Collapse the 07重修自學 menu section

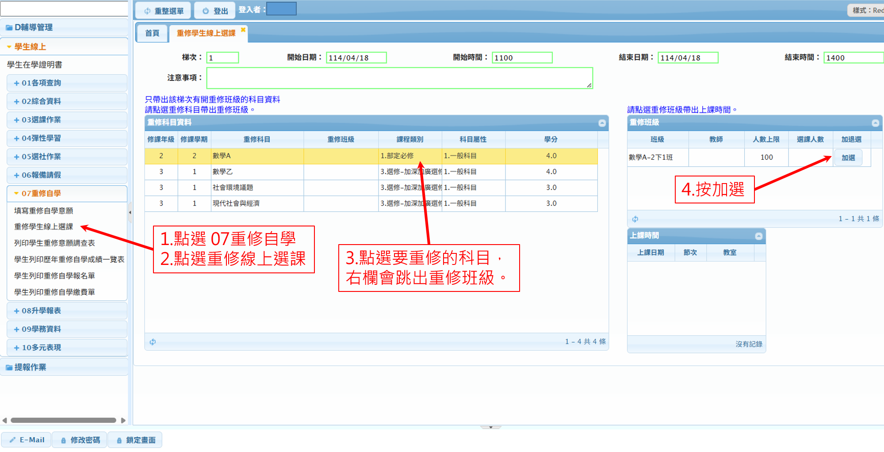point(41,194)
